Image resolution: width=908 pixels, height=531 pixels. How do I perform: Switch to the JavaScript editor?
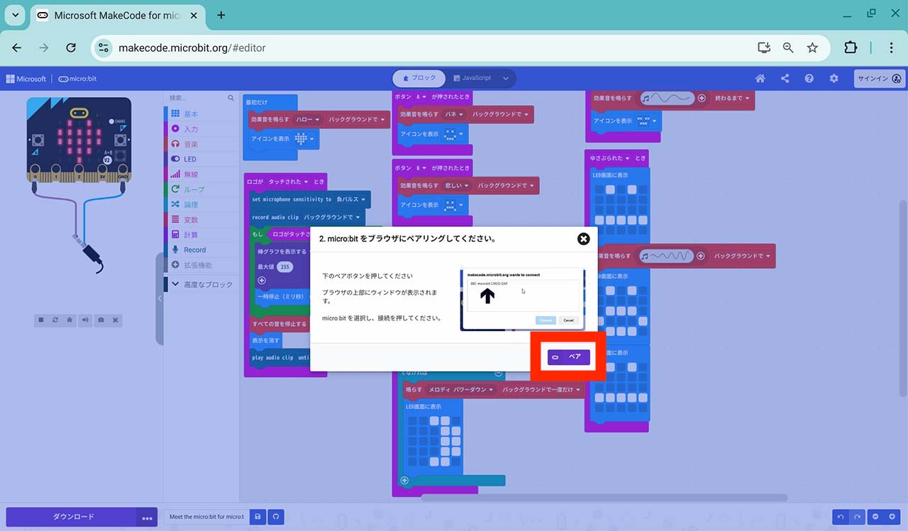472,78
